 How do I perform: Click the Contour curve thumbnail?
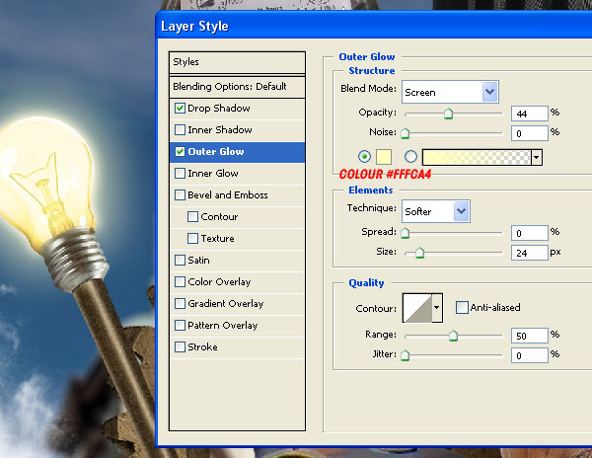pyautogui.click(x=417, y=308)
